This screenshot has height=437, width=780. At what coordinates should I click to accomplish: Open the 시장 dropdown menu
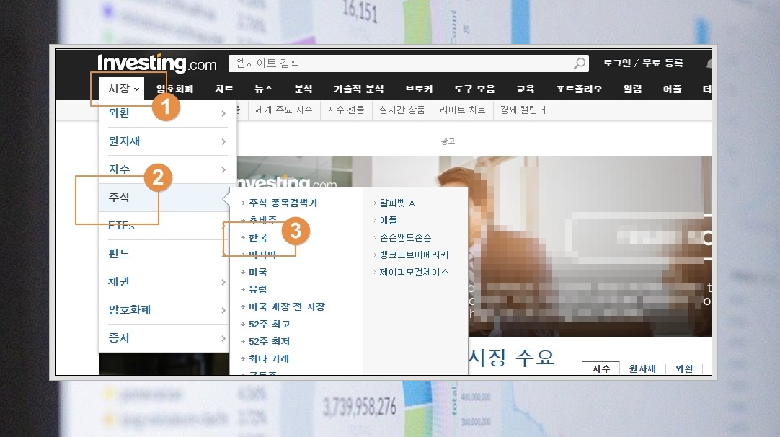click(122, 89)
